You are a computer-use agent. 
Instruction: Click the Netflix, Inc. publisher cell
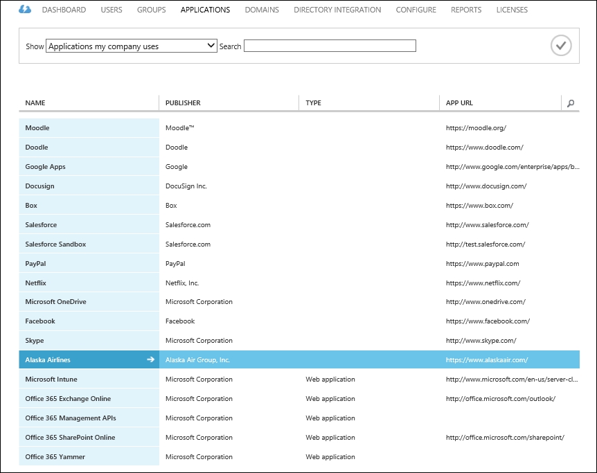pos(182,283)
